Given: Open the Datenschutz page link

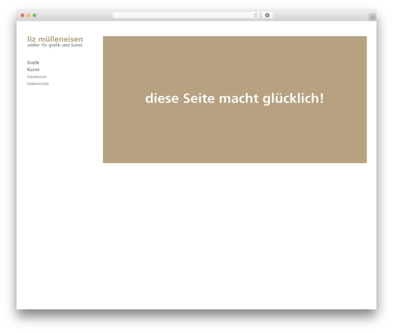Looking at the screenshot, I should (x=38, y=83).
